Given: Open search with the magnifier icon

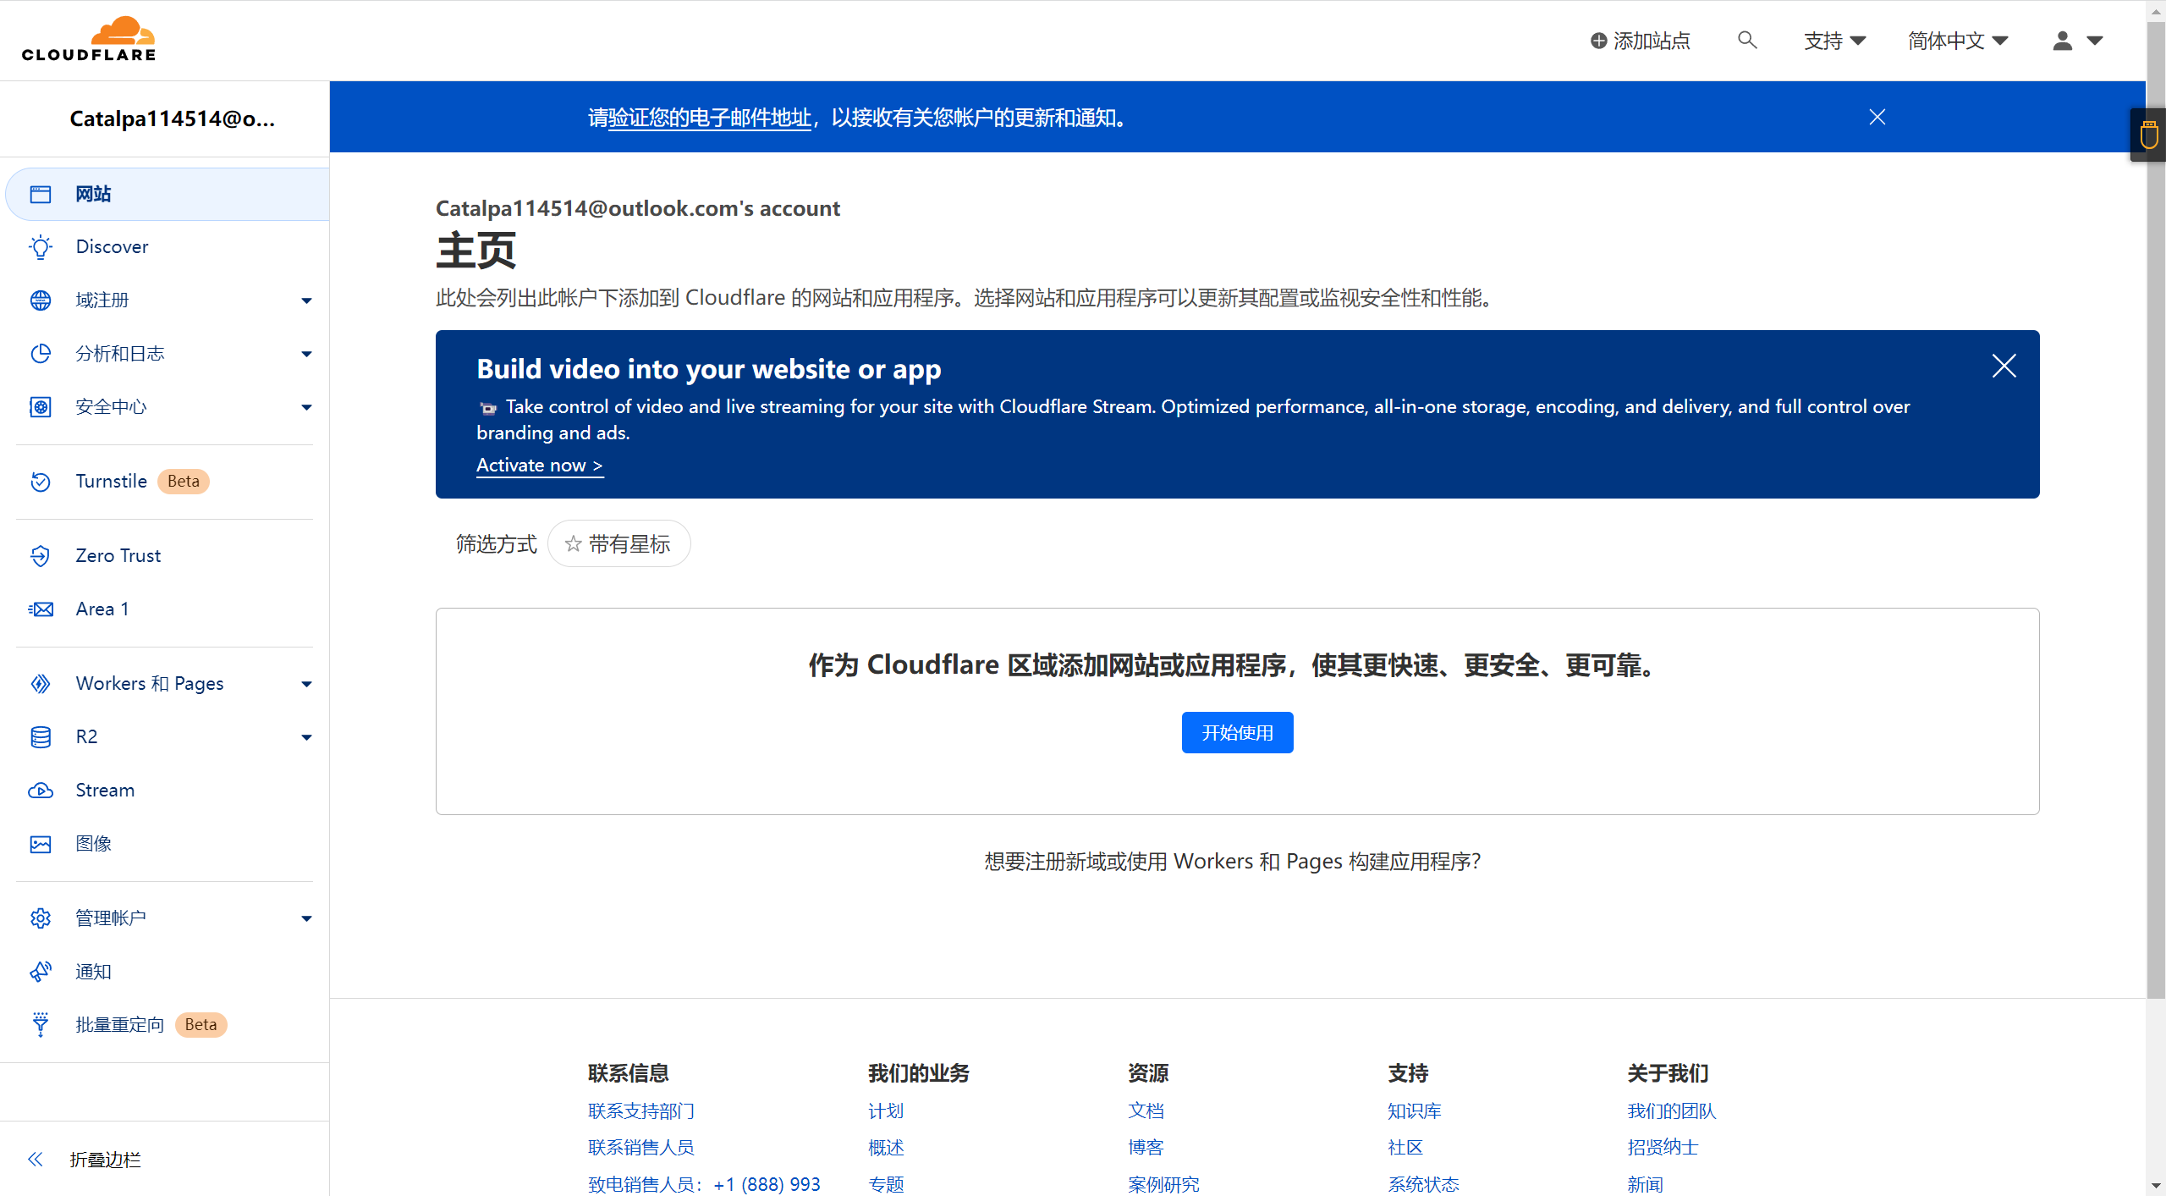Looking at the screenshot, I should click(1747, 40).
